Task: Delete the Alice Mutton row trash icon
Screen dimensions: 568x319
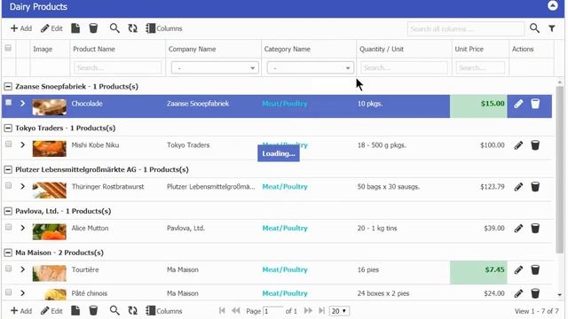Action: [535, 229]
